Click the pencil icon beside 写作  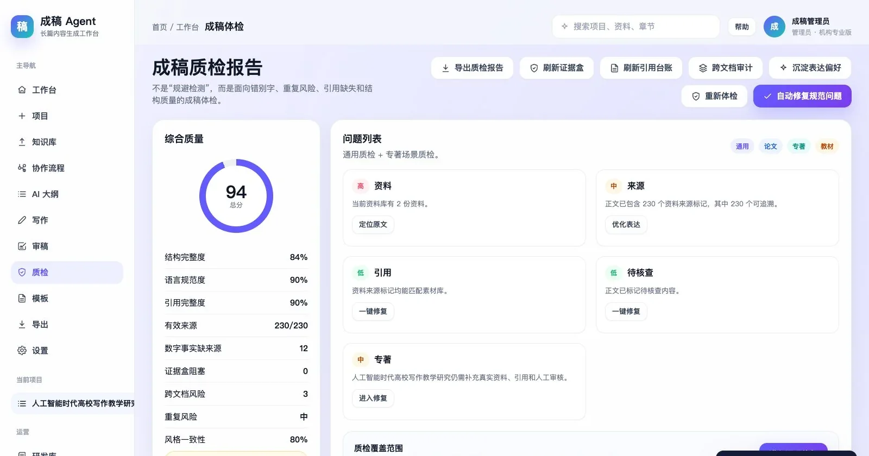(22, 220)
